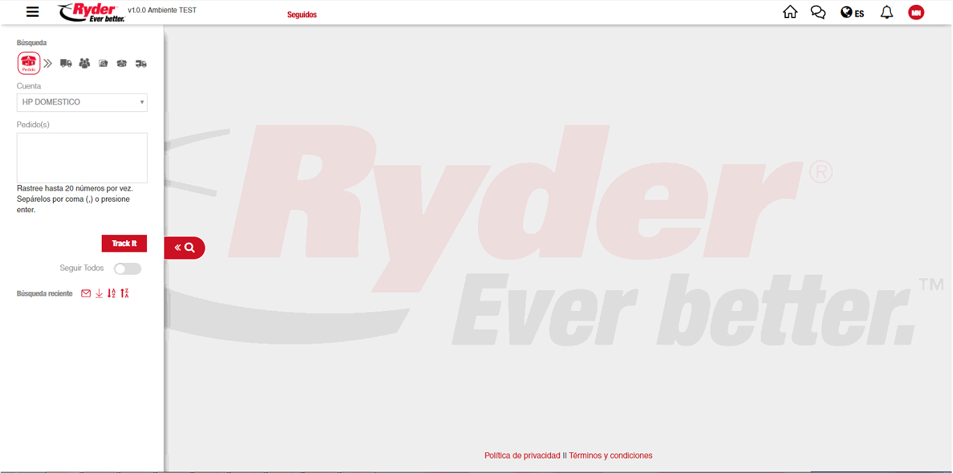This screenshot has height=473, width=953.
Task: Go to the Home page icon
Action: coord(790,13)
